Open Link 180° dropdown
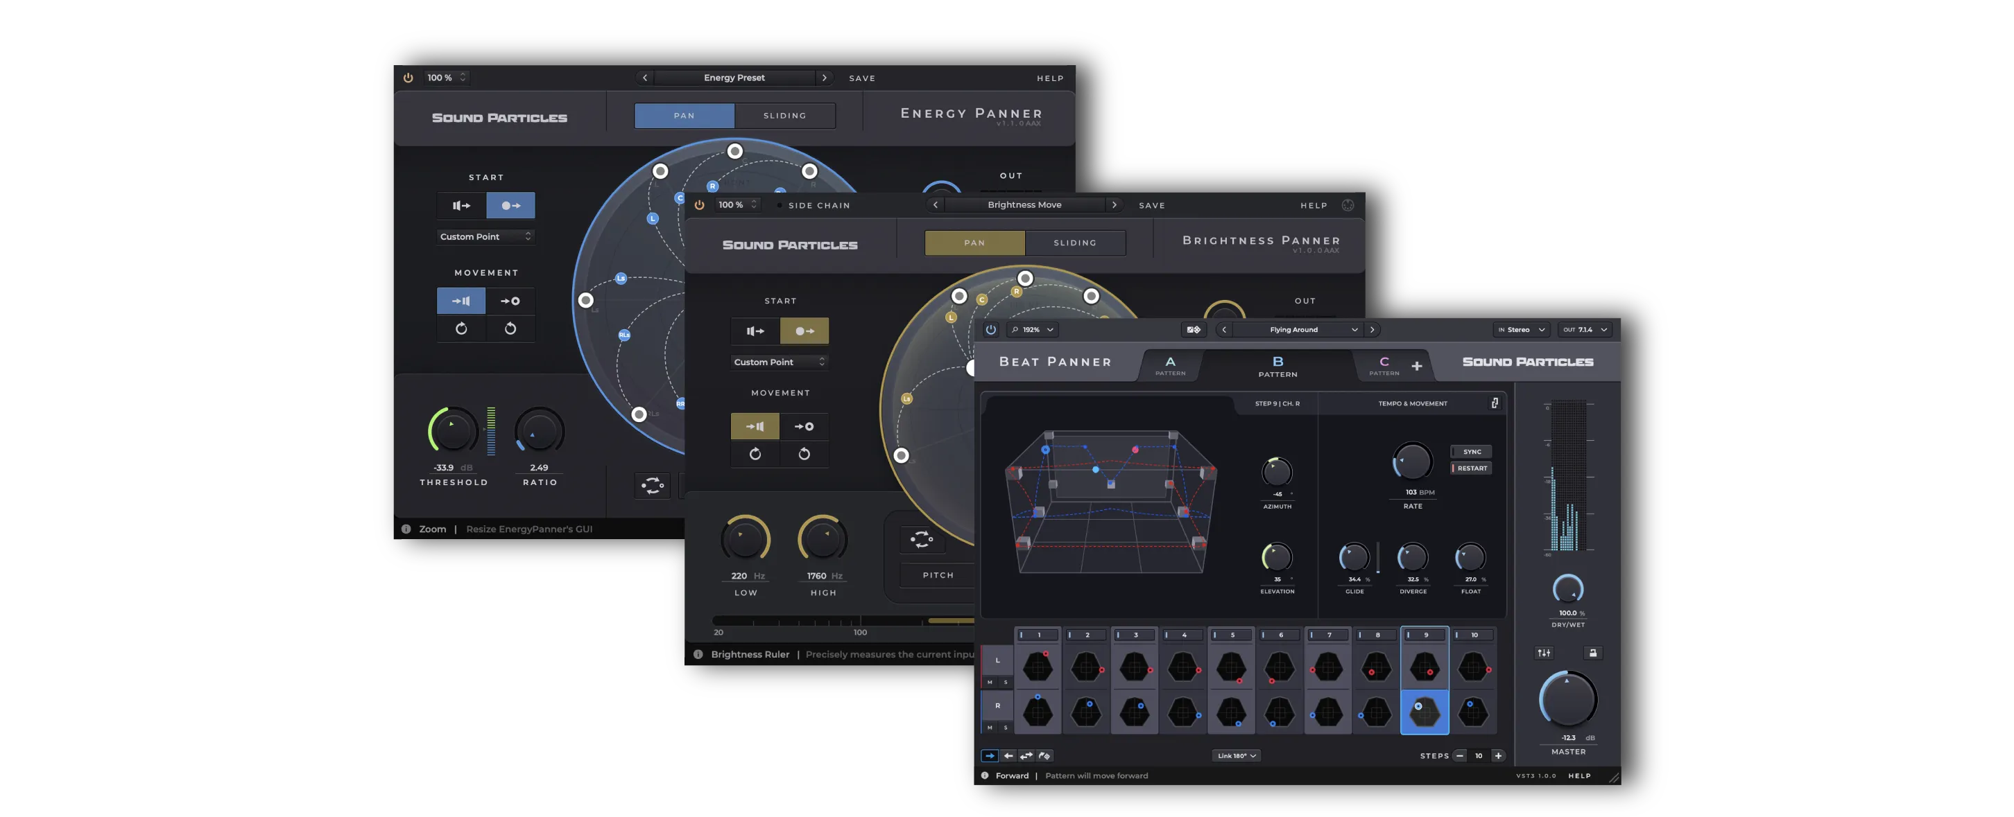2014x817 pixels. (1236, 756)
